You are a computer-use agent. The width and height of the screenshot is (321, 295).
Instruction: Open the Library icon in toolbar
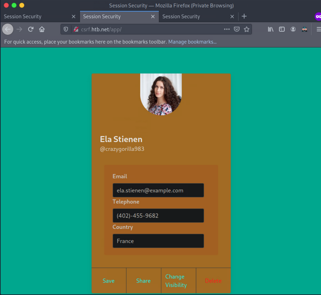(x=271, y=29)
